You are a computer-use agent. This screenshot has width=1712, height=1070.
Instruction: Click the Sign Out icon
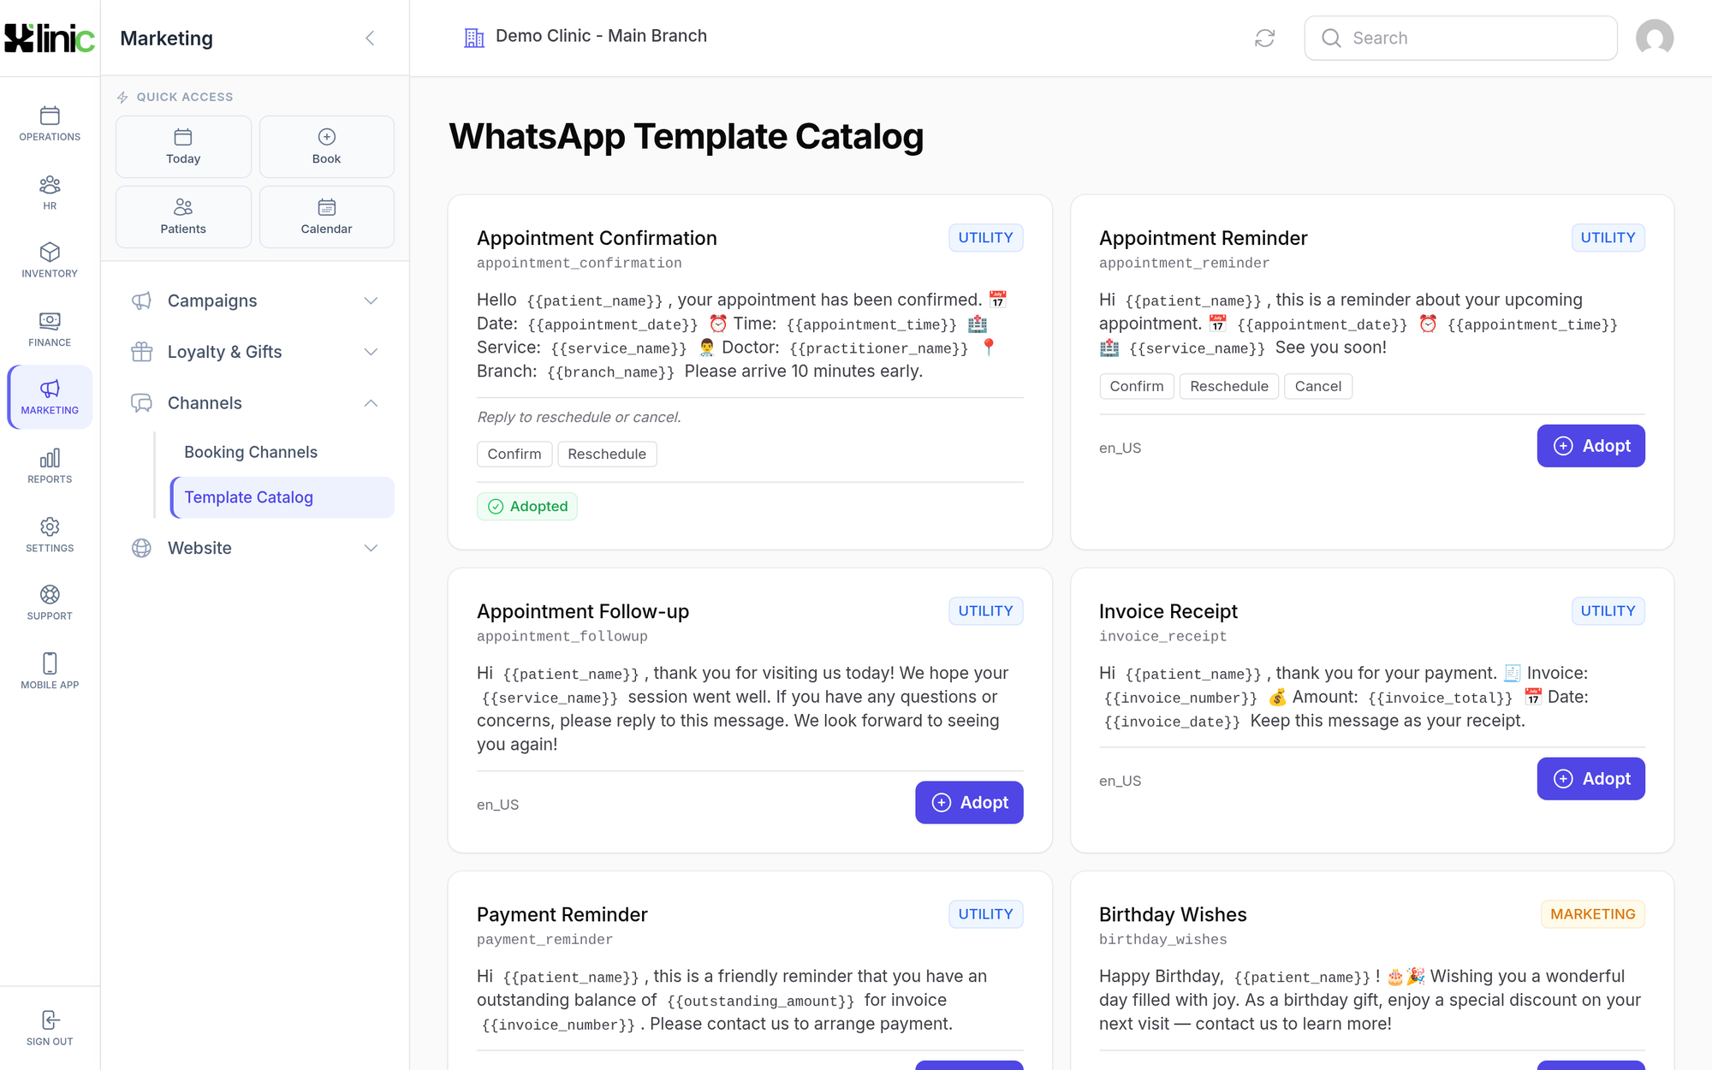(50, 1019)
